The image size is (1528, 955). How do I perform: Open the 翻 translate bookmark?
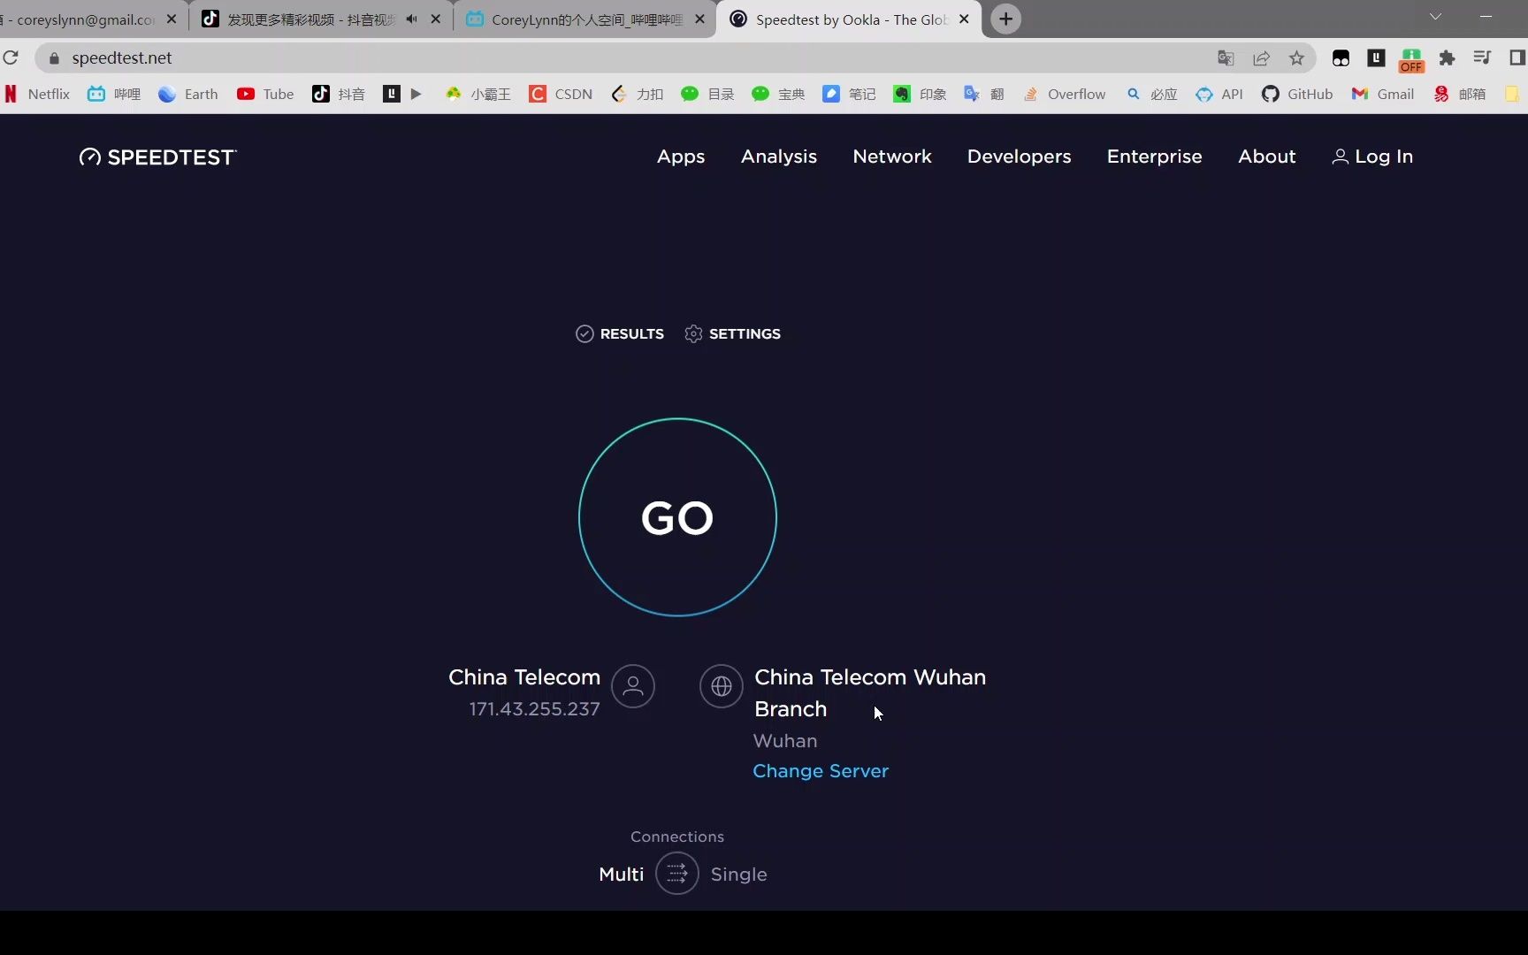[x=984, y=94]
